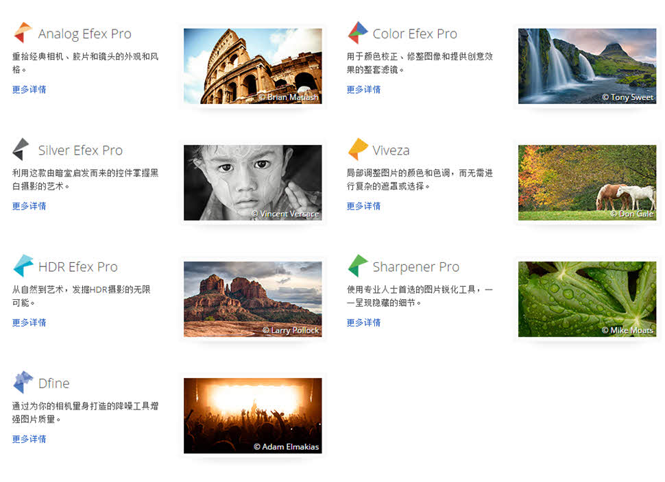Select the Sharpener Pro heading
The height and width of the screenshot is (482, 665).
point(416,267)
